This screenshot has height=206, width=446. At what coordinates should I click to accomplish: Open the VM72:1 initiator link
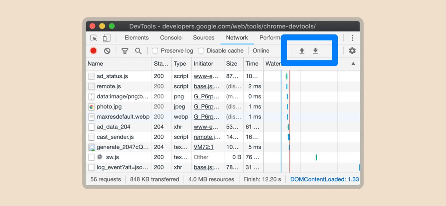tap(204, 147)
